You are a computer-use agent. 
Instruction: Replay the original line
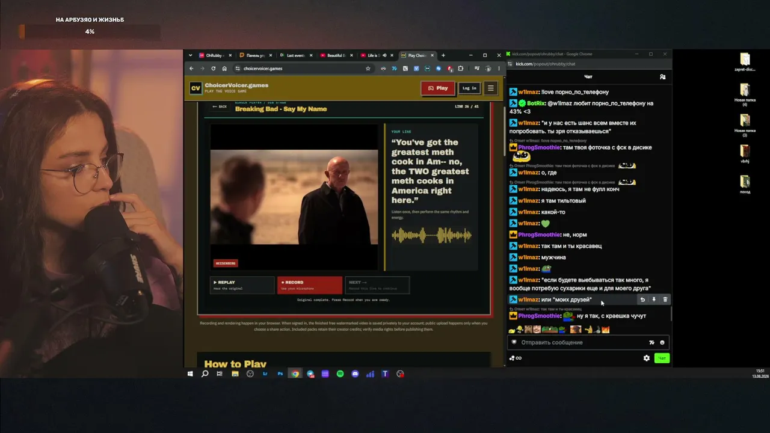tap(242, 285)
